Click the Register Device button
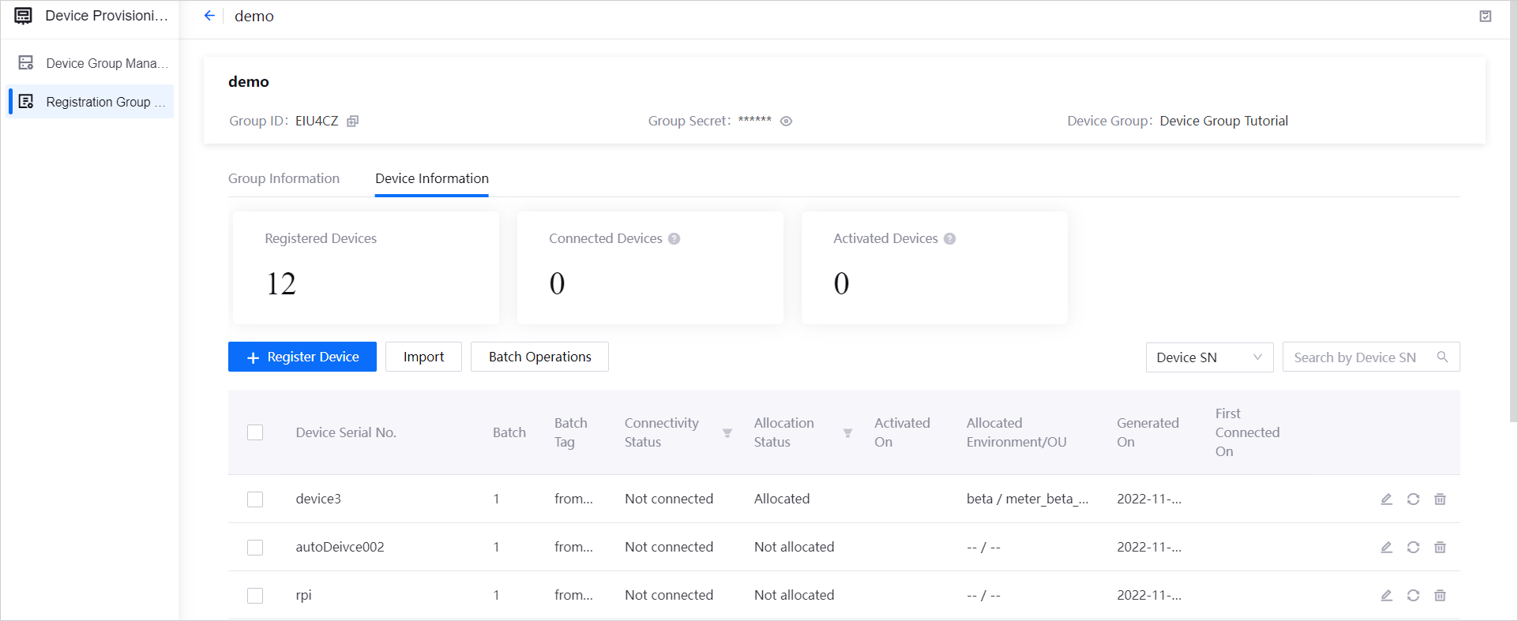 pos(302,357)
